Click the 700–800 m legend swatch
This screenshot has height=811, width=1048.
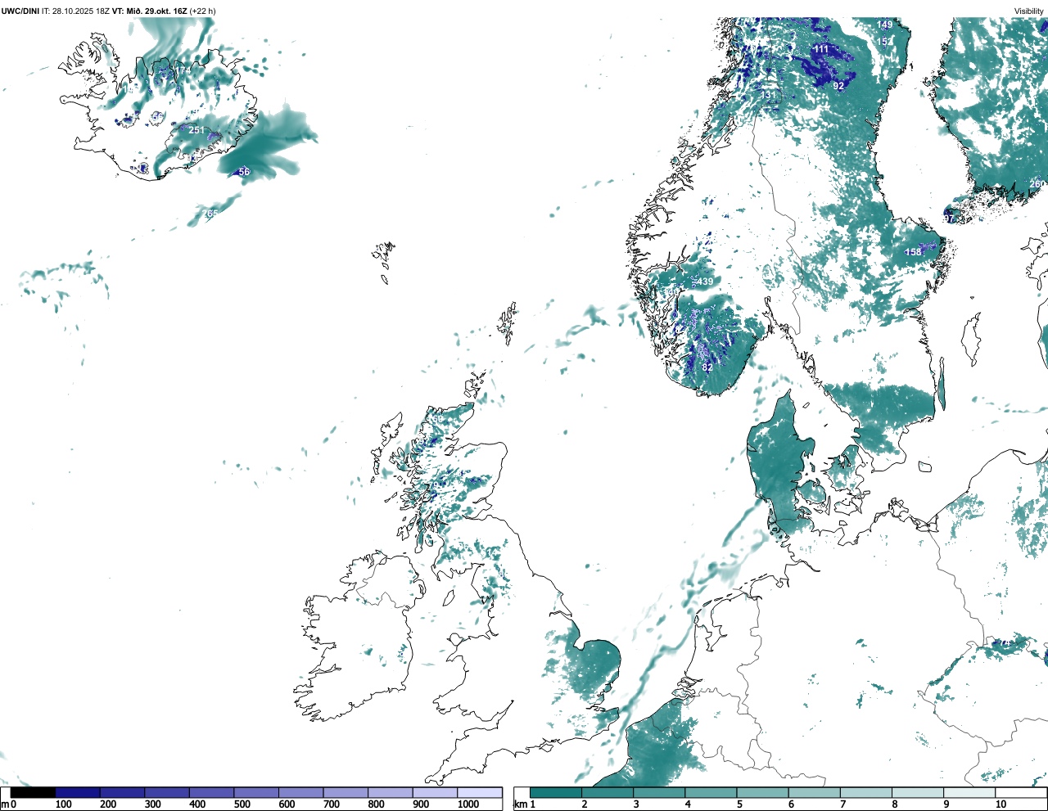click(346, 792)
